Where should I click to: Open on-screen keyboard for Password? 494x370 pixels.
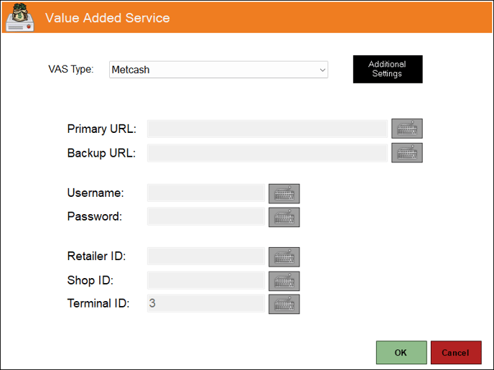click(x=284, y=217)
